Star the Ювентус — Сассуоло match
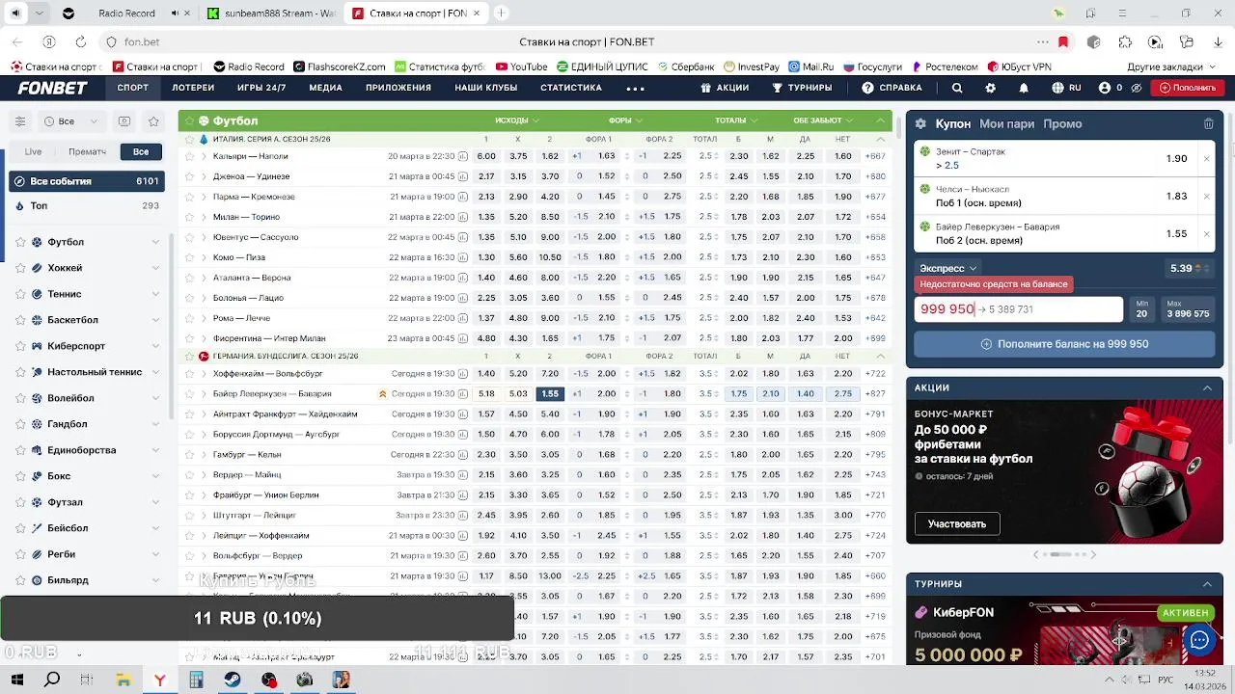Viewport: 1235px width, 694px height. (190, 237)
